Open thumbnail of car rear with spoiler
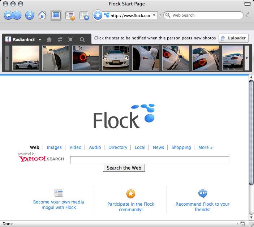 pyautogui.click(x=233, y=58)
